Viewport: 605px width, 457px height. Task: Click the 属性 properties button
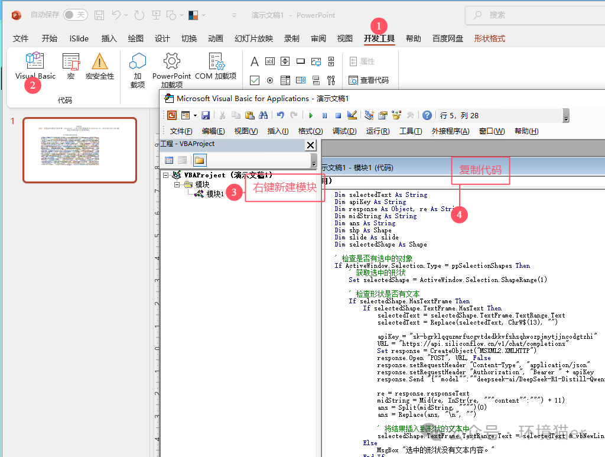tap(362, 61)
